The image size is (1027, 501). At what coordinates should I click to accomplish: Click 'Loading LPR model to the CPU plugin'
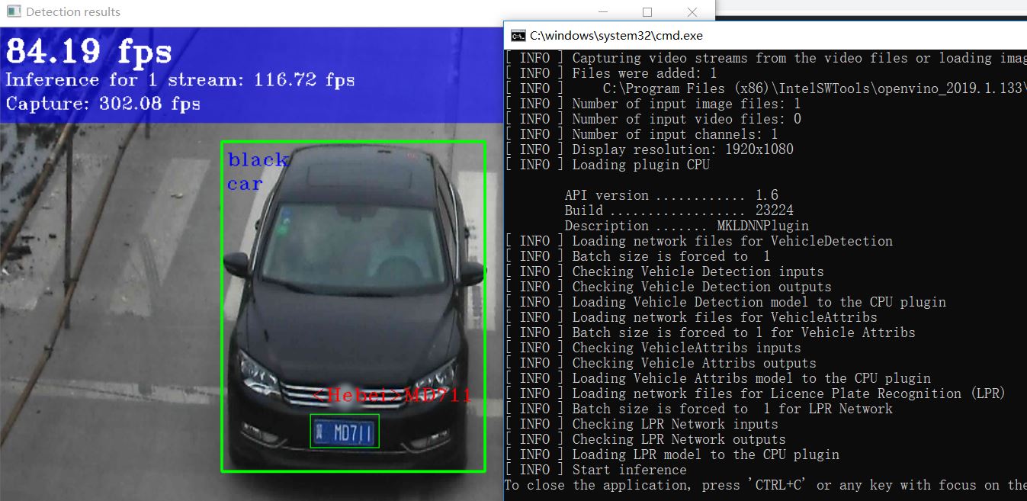672,454
